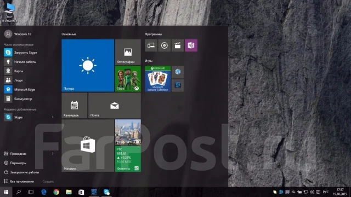Image resolution: width=351 pixels, height=197 pixels.
Task: Open the Финансы finance tile
Action: (128, 159)
